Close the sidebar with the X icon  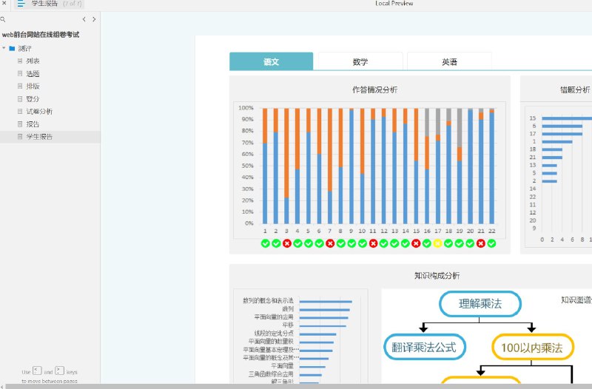click(x=4, y=3)
